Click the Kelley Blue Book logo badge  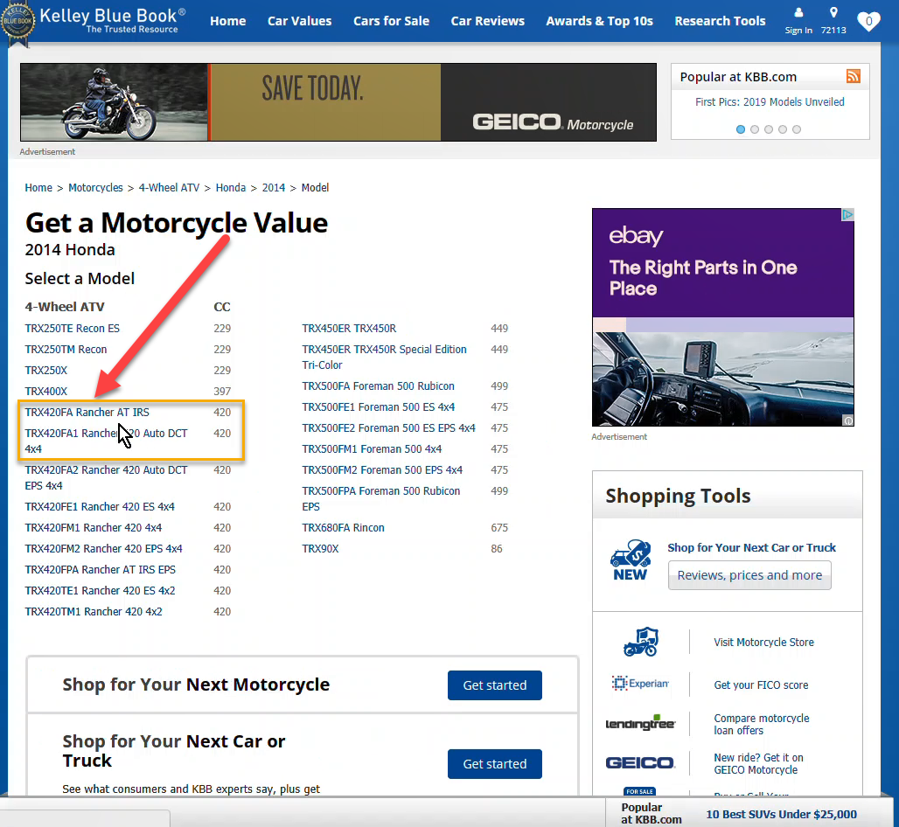17,22
